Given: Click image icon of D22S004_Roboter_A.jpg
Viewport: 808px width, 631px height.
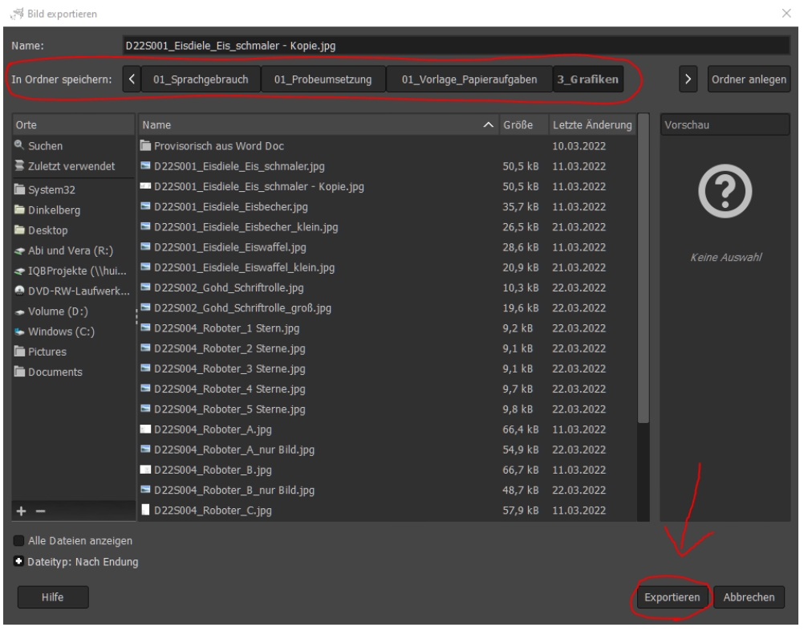Looking at the screenshot, I should (145, 429).
